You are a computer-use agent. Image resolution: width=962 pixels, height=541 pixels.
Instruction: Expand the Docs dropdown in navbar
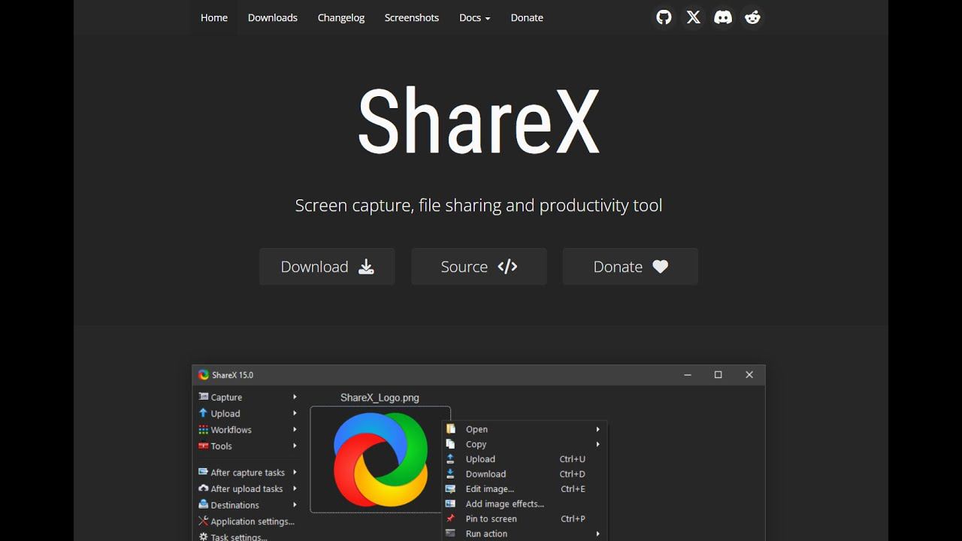tap(474, 17)
